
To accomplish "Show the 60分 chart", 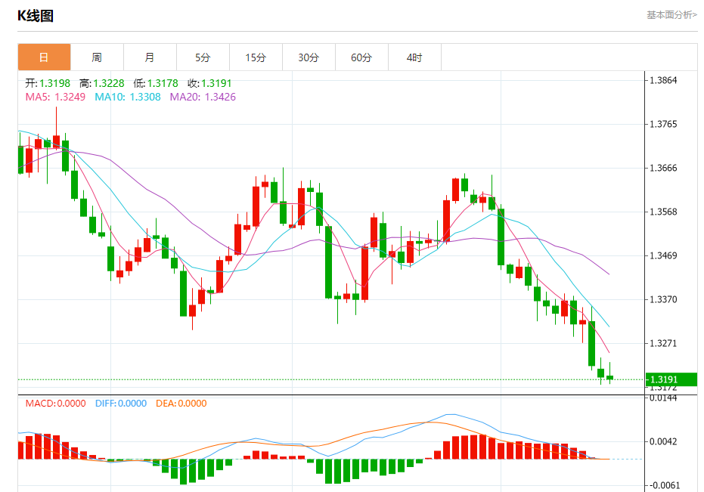I will pos(362,57).
